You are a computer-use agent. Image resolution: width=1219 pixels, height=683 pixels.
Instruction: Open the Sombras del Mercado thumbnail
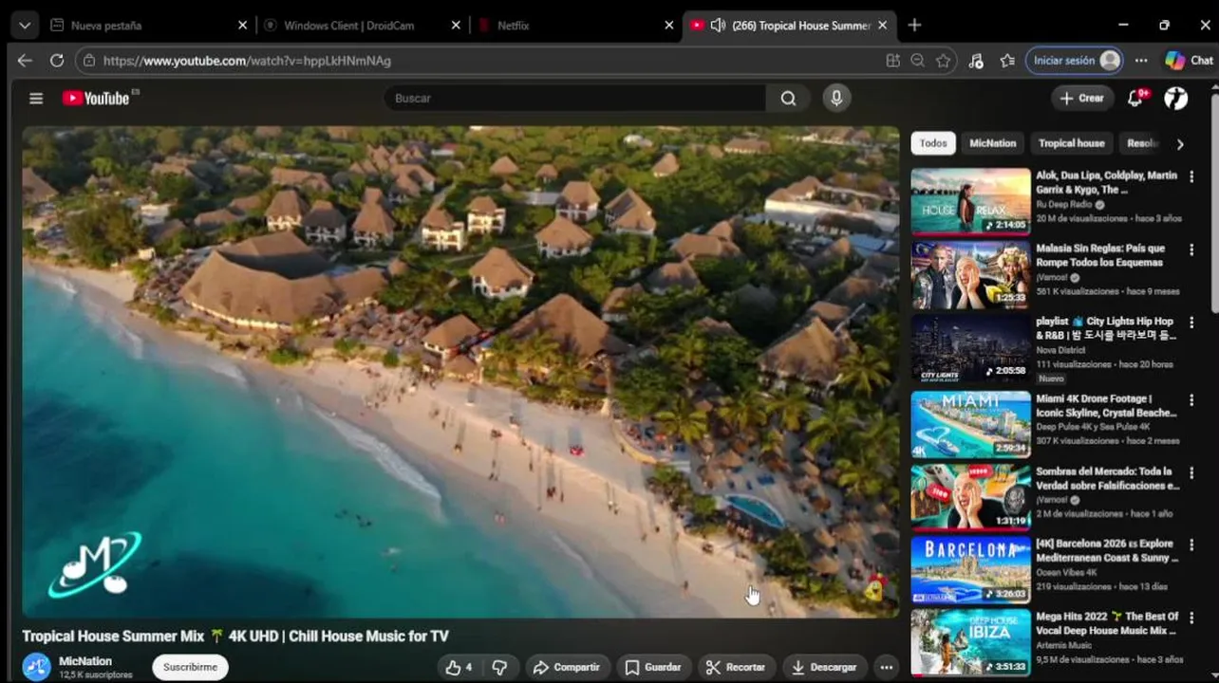point(970,497)
